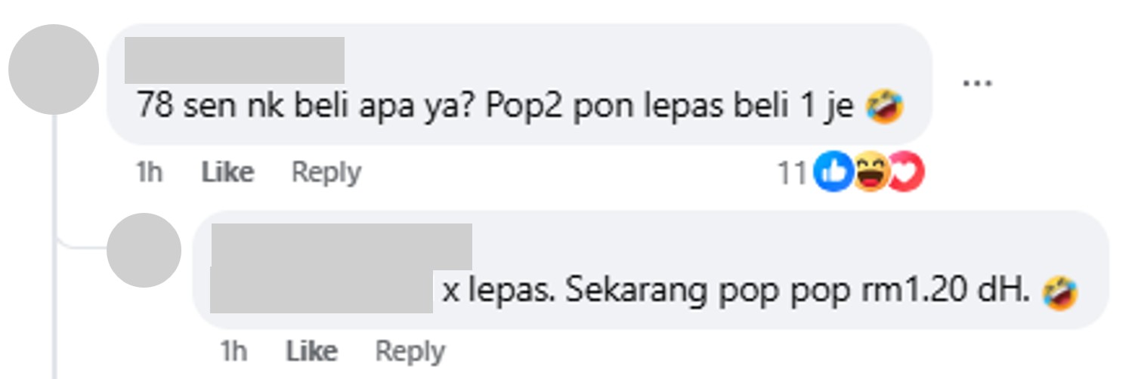Click the comment text 'Pop2 pon lepas beli 1 je'
Screen dimensions: 1138x379
(670, 106)
